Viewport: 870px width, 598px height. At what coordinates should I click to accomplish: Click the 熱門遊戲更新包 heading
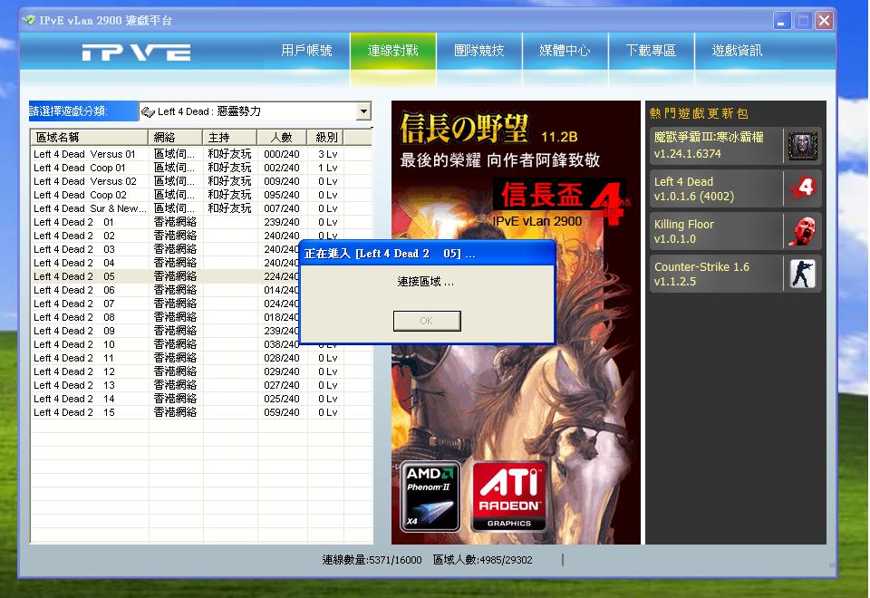point(699,113)
